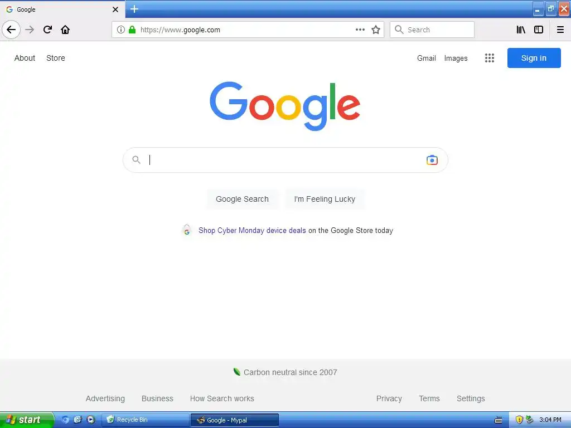This screenshot has height=428, width=571.
Task: Show site information icon in address bar
Action: [x=121, y=30]
